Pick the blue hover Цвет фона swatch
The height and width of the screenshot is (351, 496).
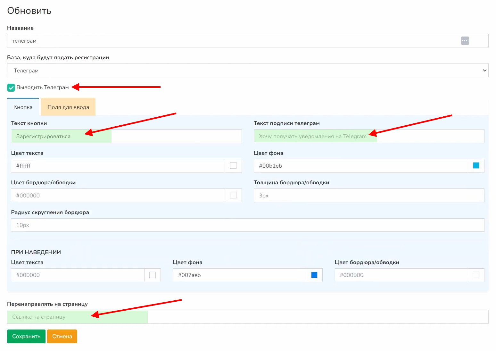(x=314, y=275)
